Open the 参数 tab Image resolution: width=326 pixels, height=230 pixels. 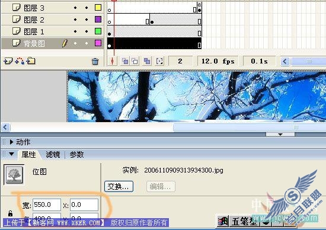click(76, 155)
